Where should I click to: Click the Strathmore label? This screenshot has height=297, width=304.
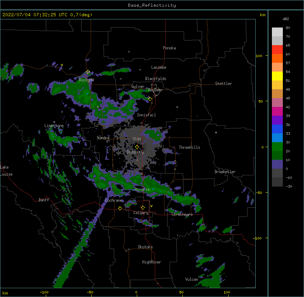pos(182,214)
